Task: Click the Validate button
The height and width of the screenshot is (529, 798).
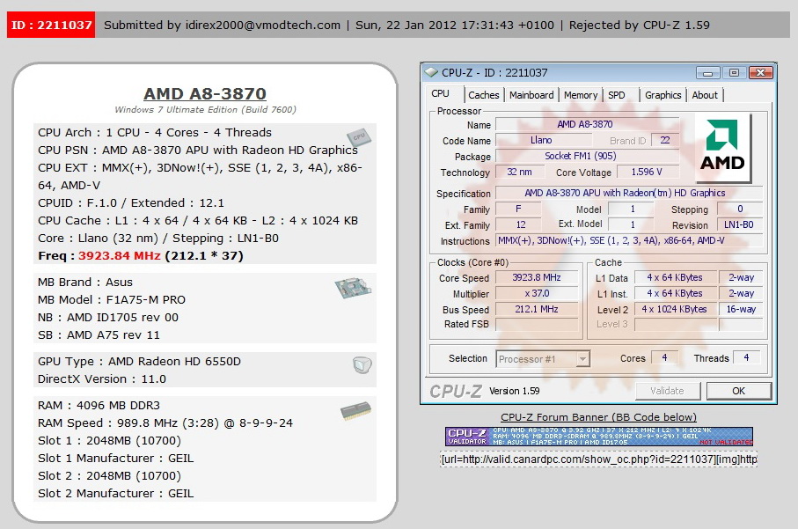Action: click(x=667, y=391)
